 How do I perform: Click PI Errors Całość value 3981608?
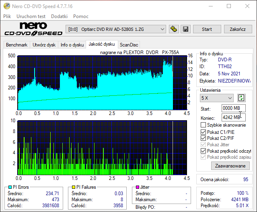(51, 206)
